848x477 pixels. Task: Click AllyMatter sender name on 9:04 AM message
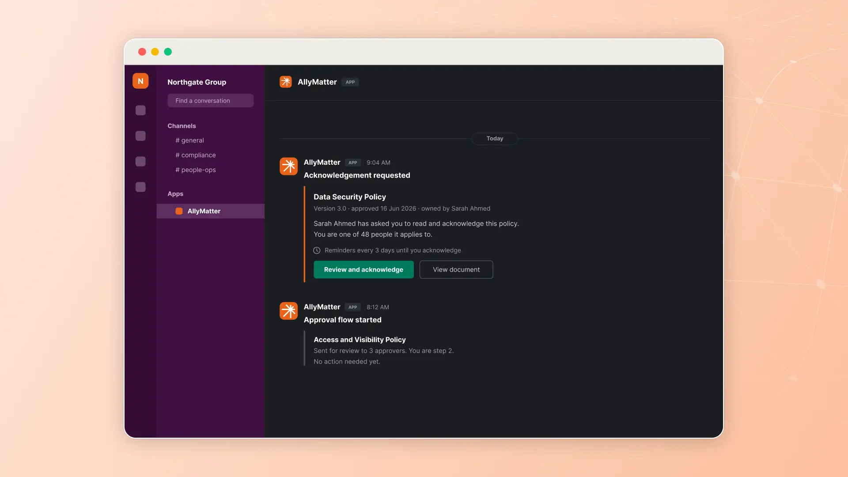322,163
